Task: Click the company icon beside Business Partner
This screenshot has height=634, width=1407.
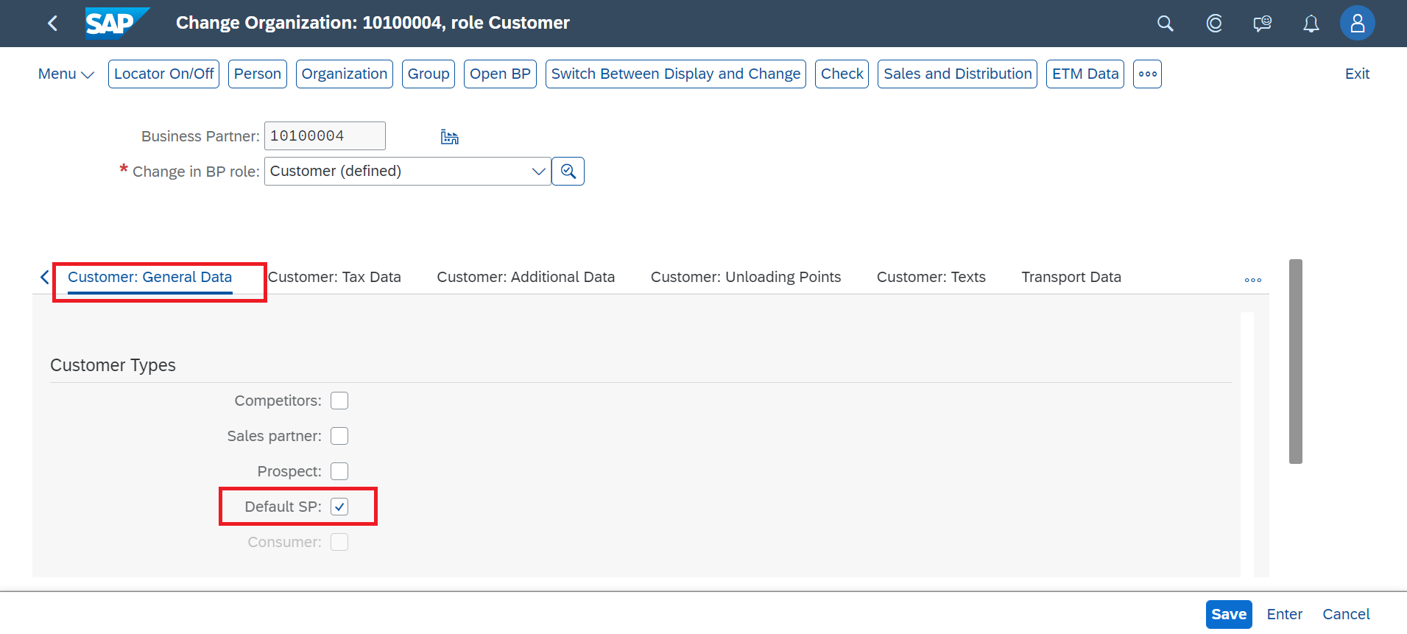Action: [449, 136]
